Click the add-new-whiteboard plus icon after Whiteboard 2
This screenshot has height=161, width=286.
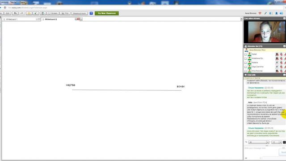pyautogui.click(x=81, y=19)
